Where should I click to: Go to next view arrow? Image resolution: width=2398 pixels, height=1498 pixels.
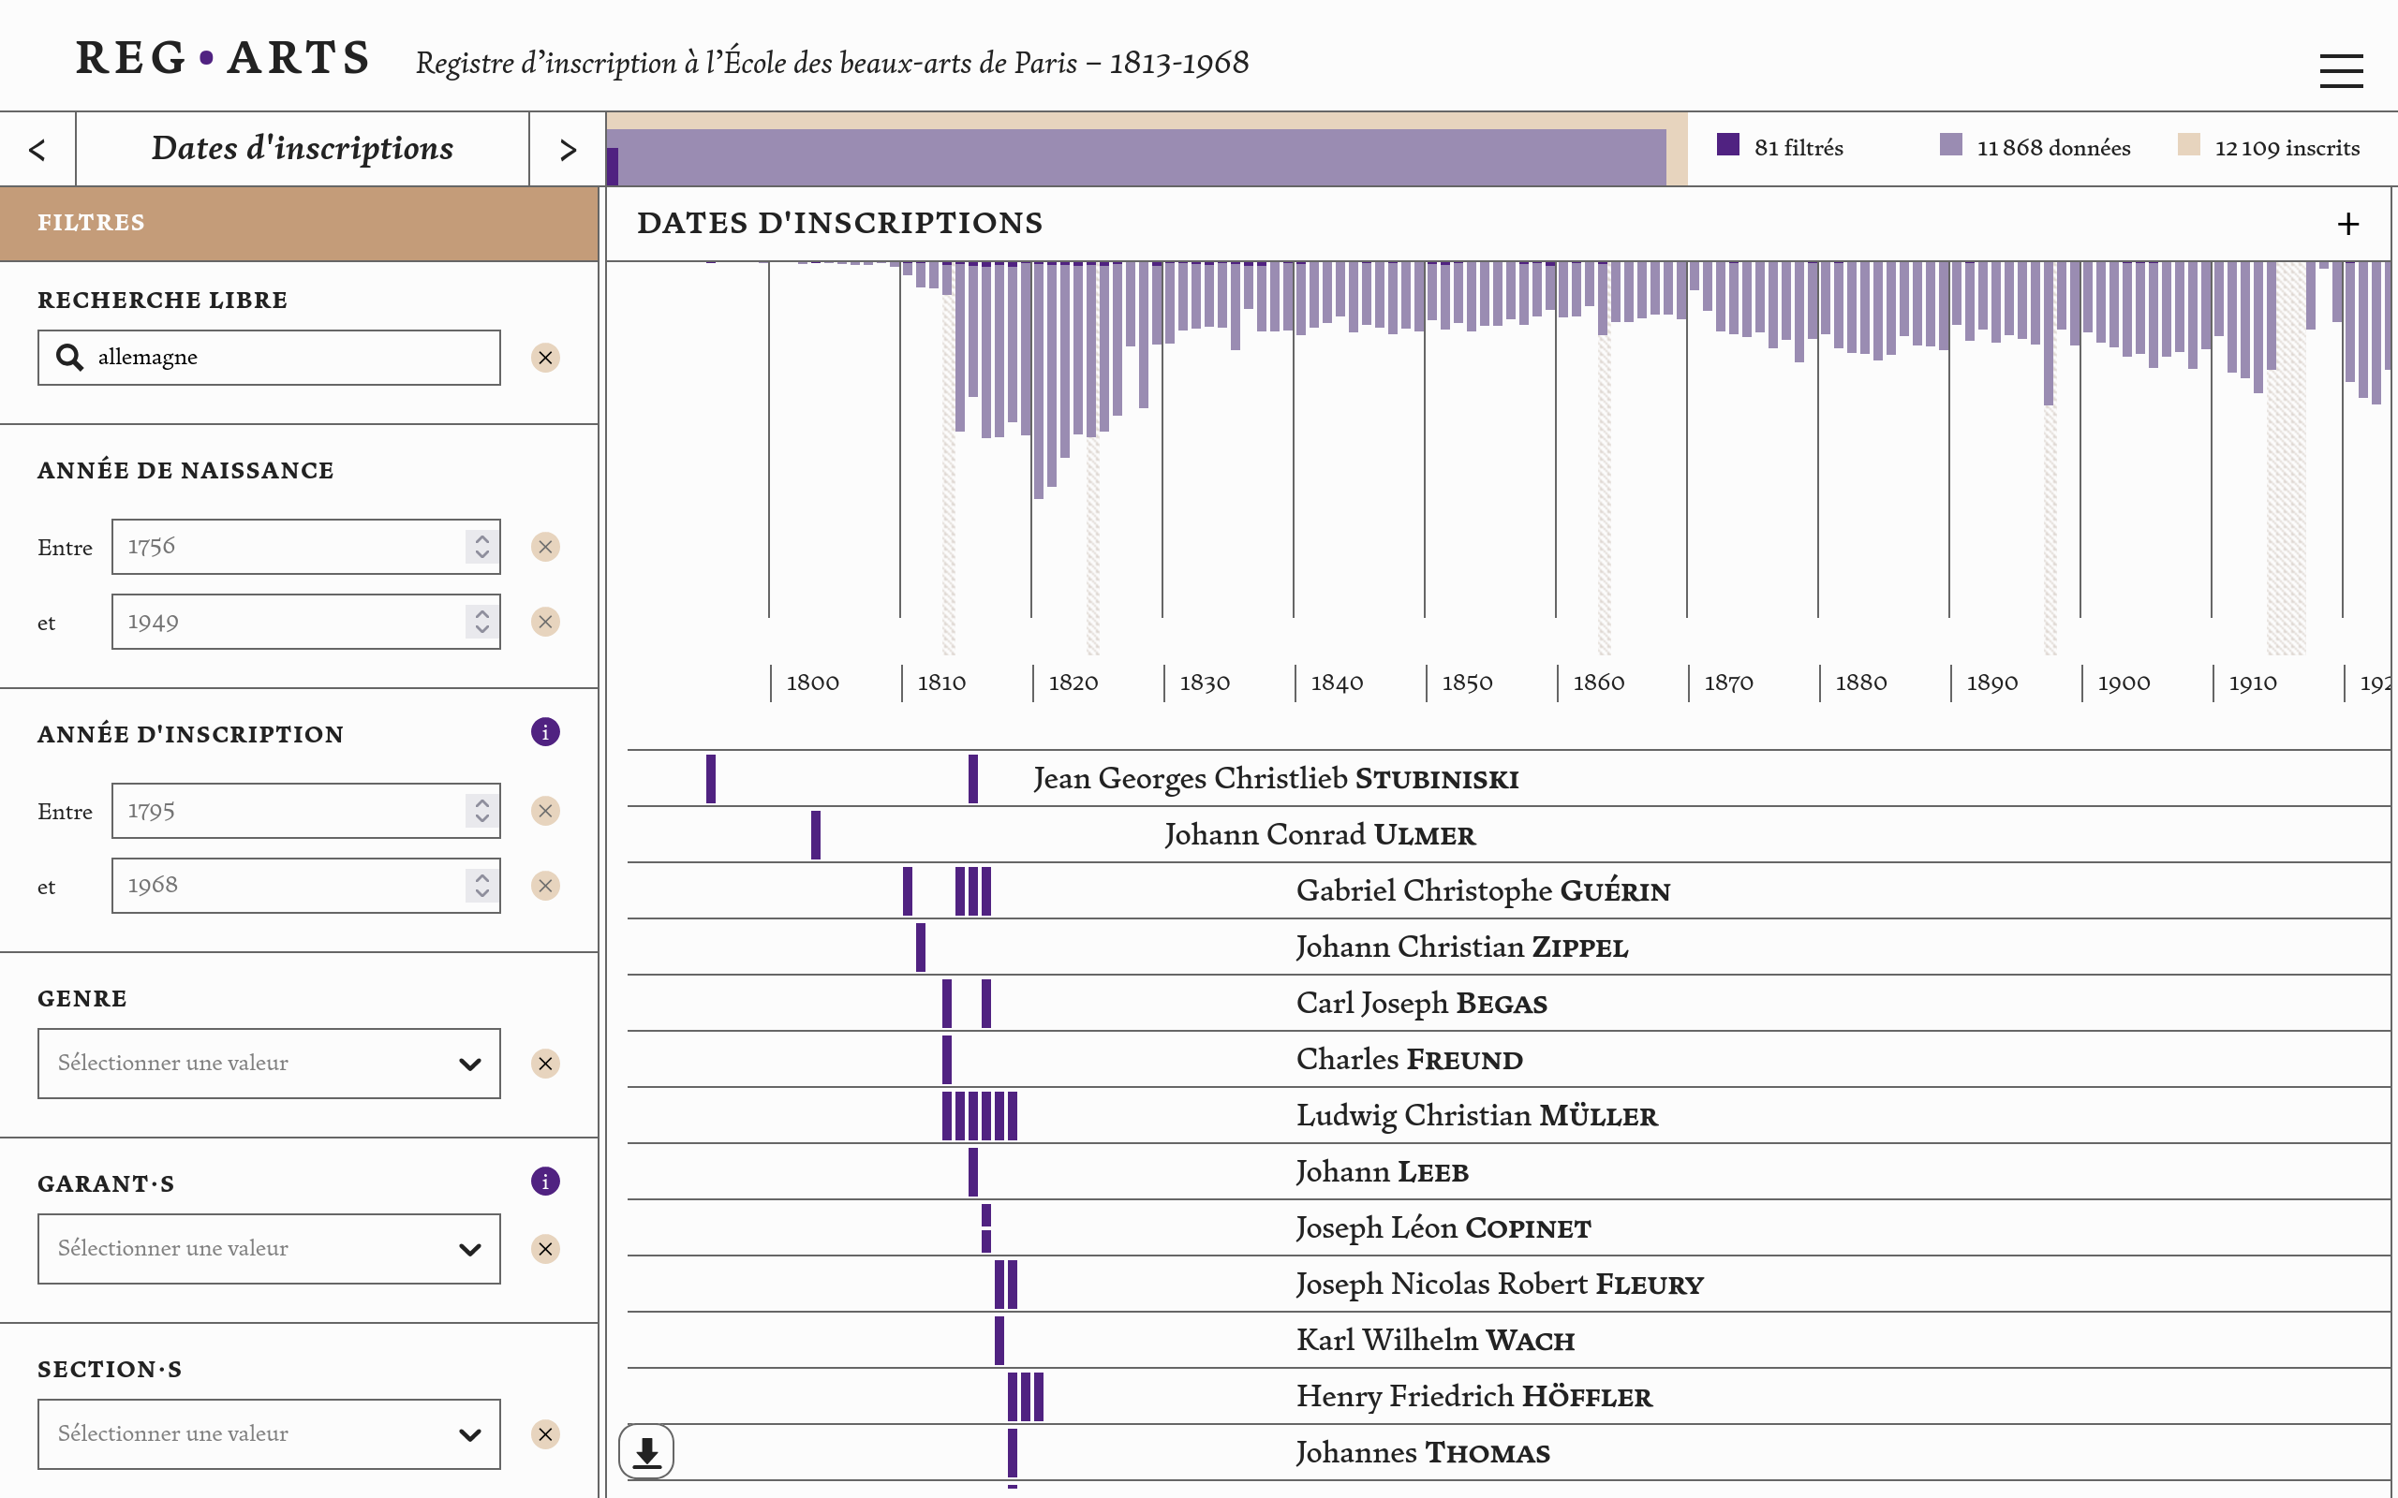tap(568, 150)
